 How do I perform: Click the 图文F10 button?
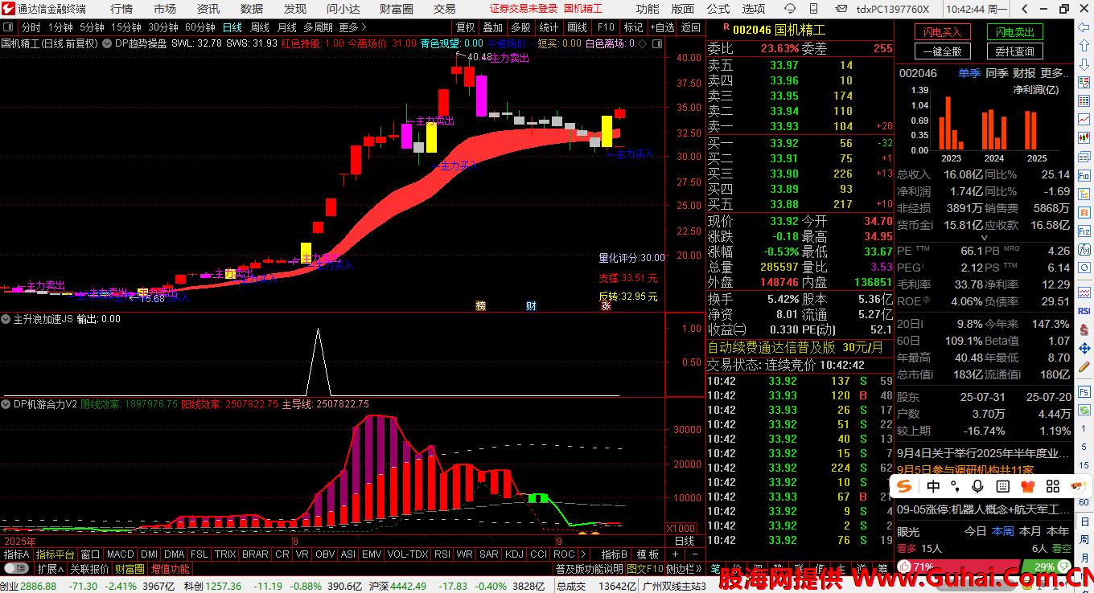click(x=645, y=569)
